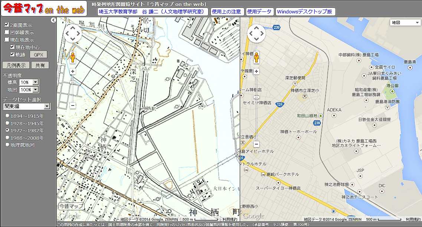The height and width of the screenshot is (227, 422).
Task: Open the 地図 map type dropdown on right map
Action: click(405, 23)
